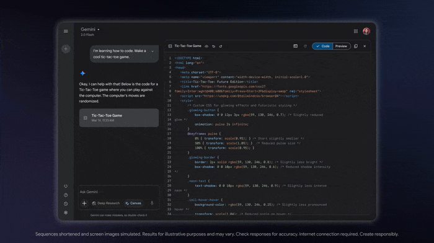Click the document icon beside canvas title
Screen dimensions: 434x243
click(170, 46)
